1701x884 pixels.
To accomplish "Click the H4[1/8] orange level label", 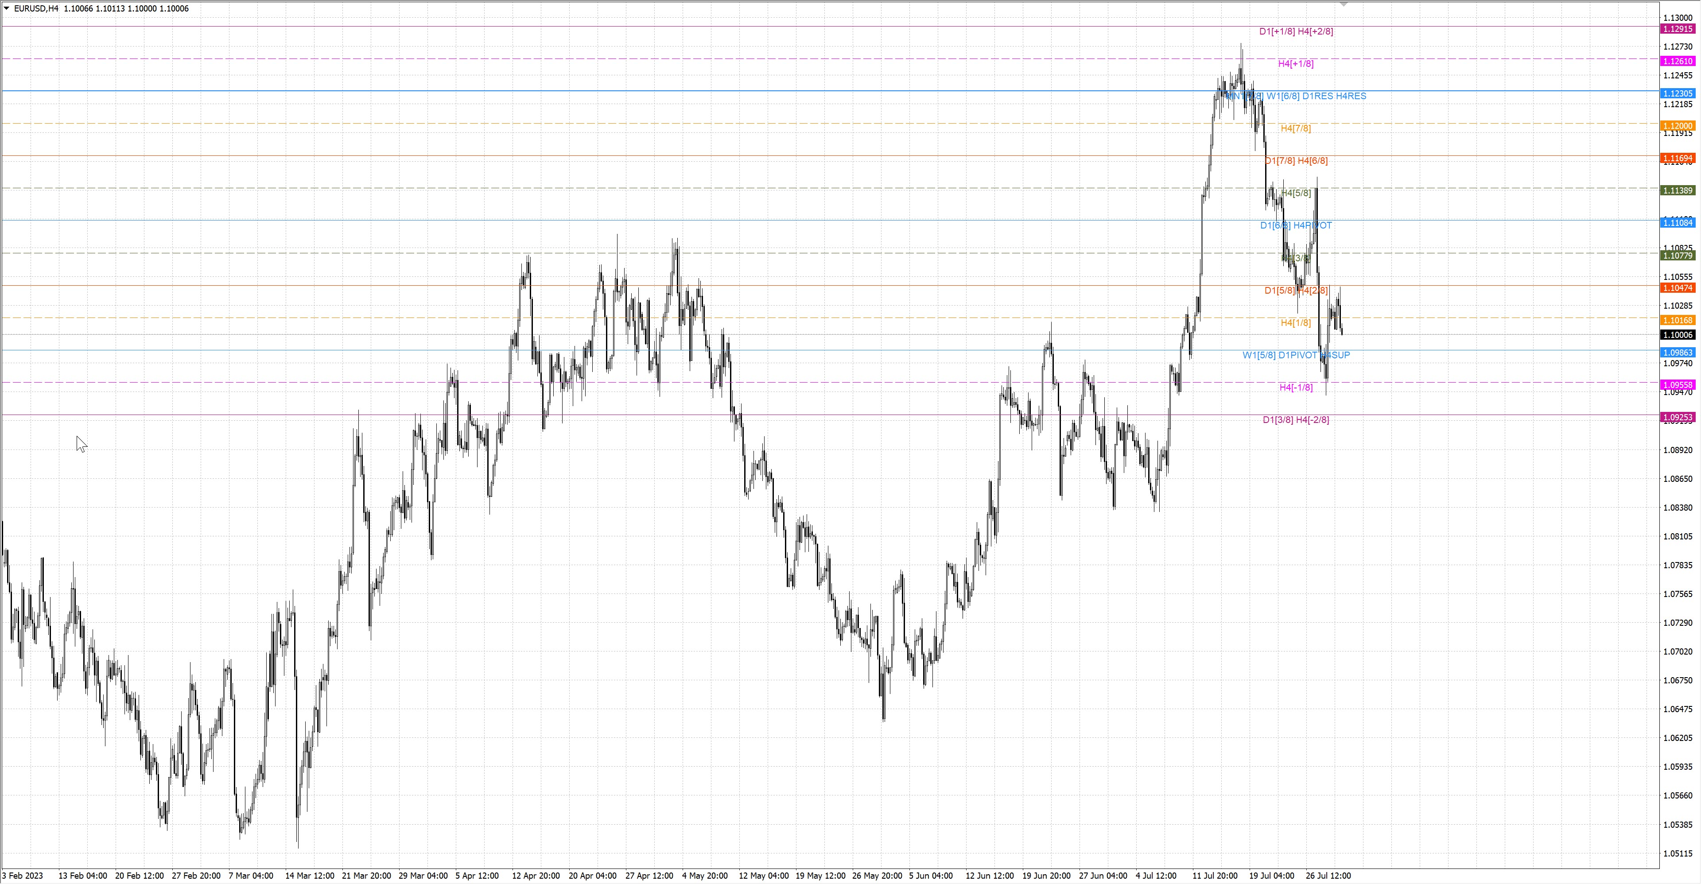I will tap(1296, 323).
